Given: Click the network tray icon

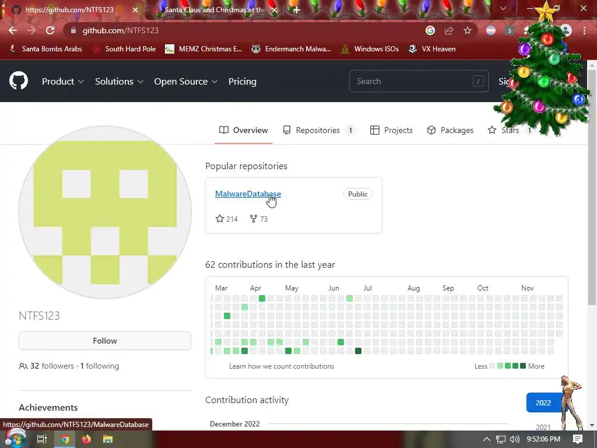Looking at the screenshot, I should 501,439.
